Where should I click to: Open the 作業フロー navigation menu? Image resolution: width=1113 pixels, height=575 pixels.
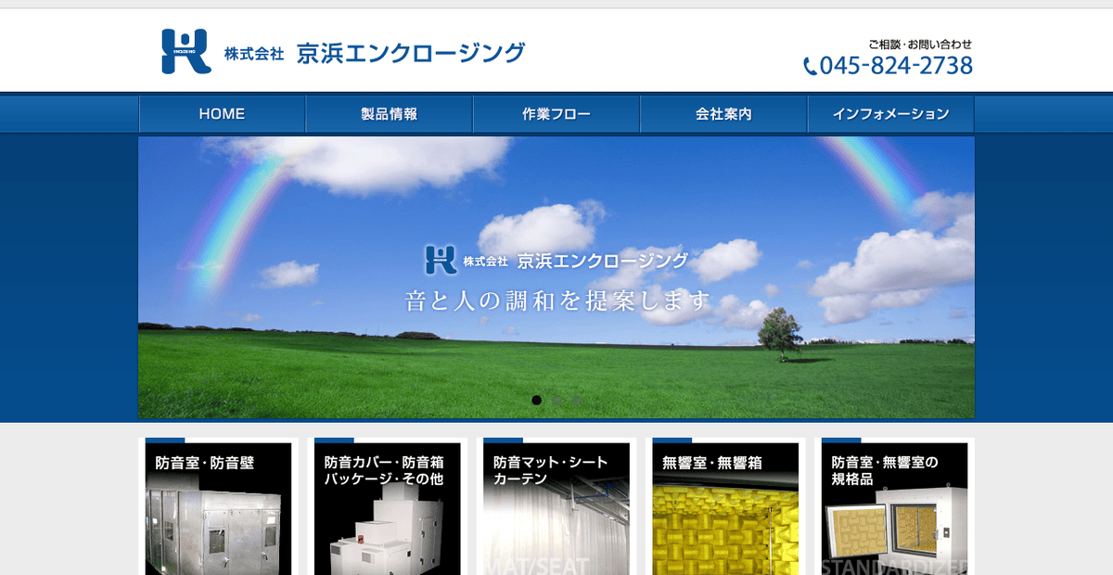(x=556, y=113)
